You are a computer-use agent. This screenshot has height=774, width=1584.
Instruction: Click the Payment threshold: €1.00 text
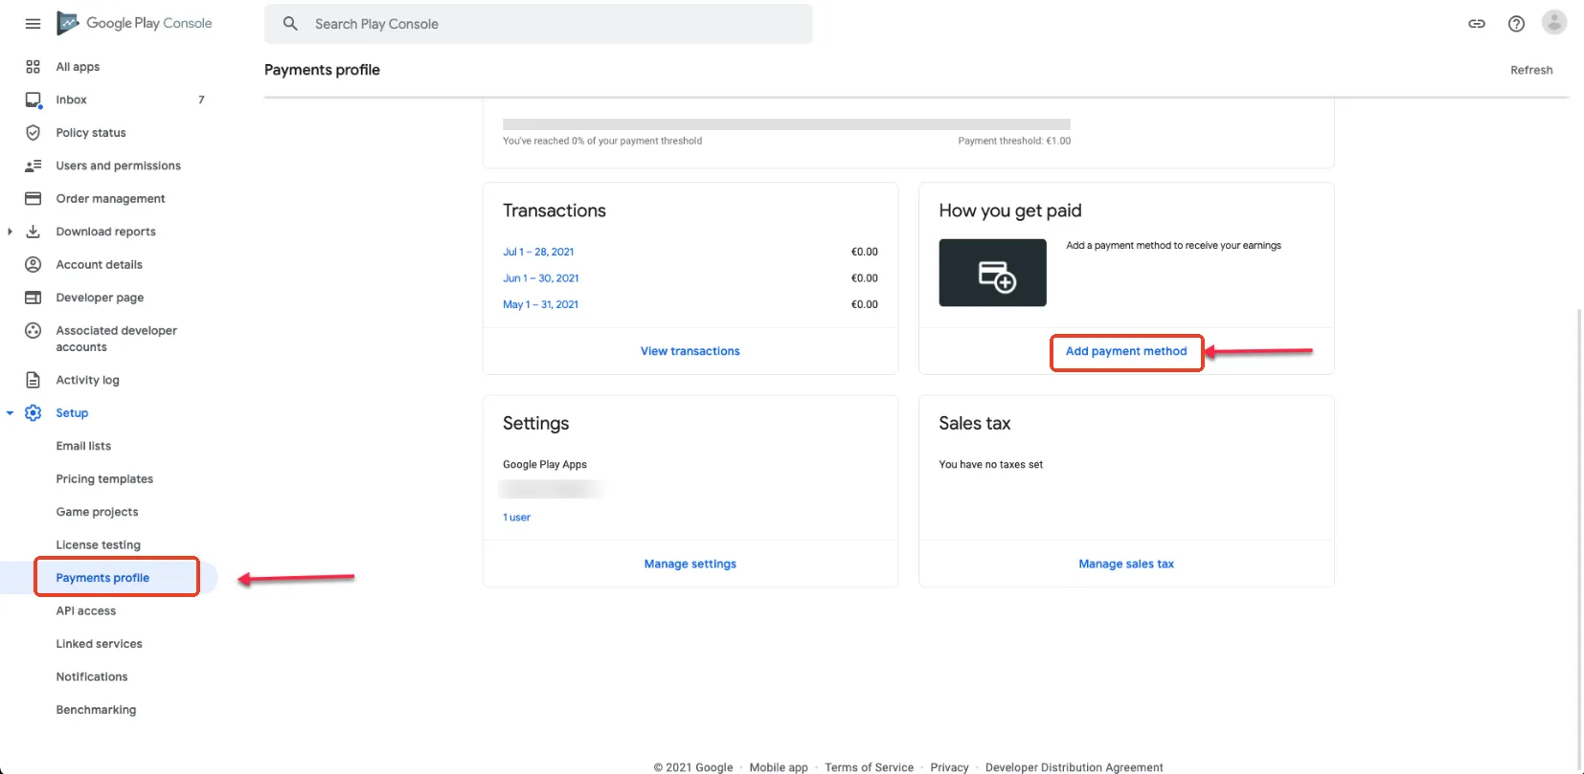point(1014,141)
